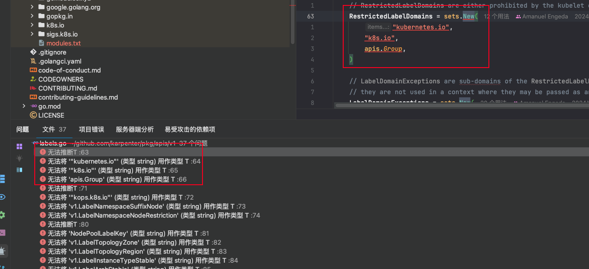Open the 项目错误 tab
Viewport: 589px width, 269px height.
(92, 129)
